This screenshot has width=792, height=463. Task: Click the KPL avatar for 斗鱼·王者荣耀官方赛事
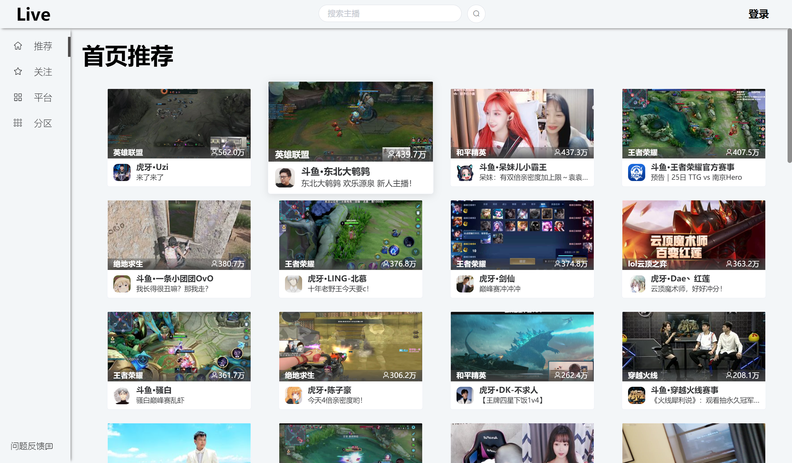[636, 172]
